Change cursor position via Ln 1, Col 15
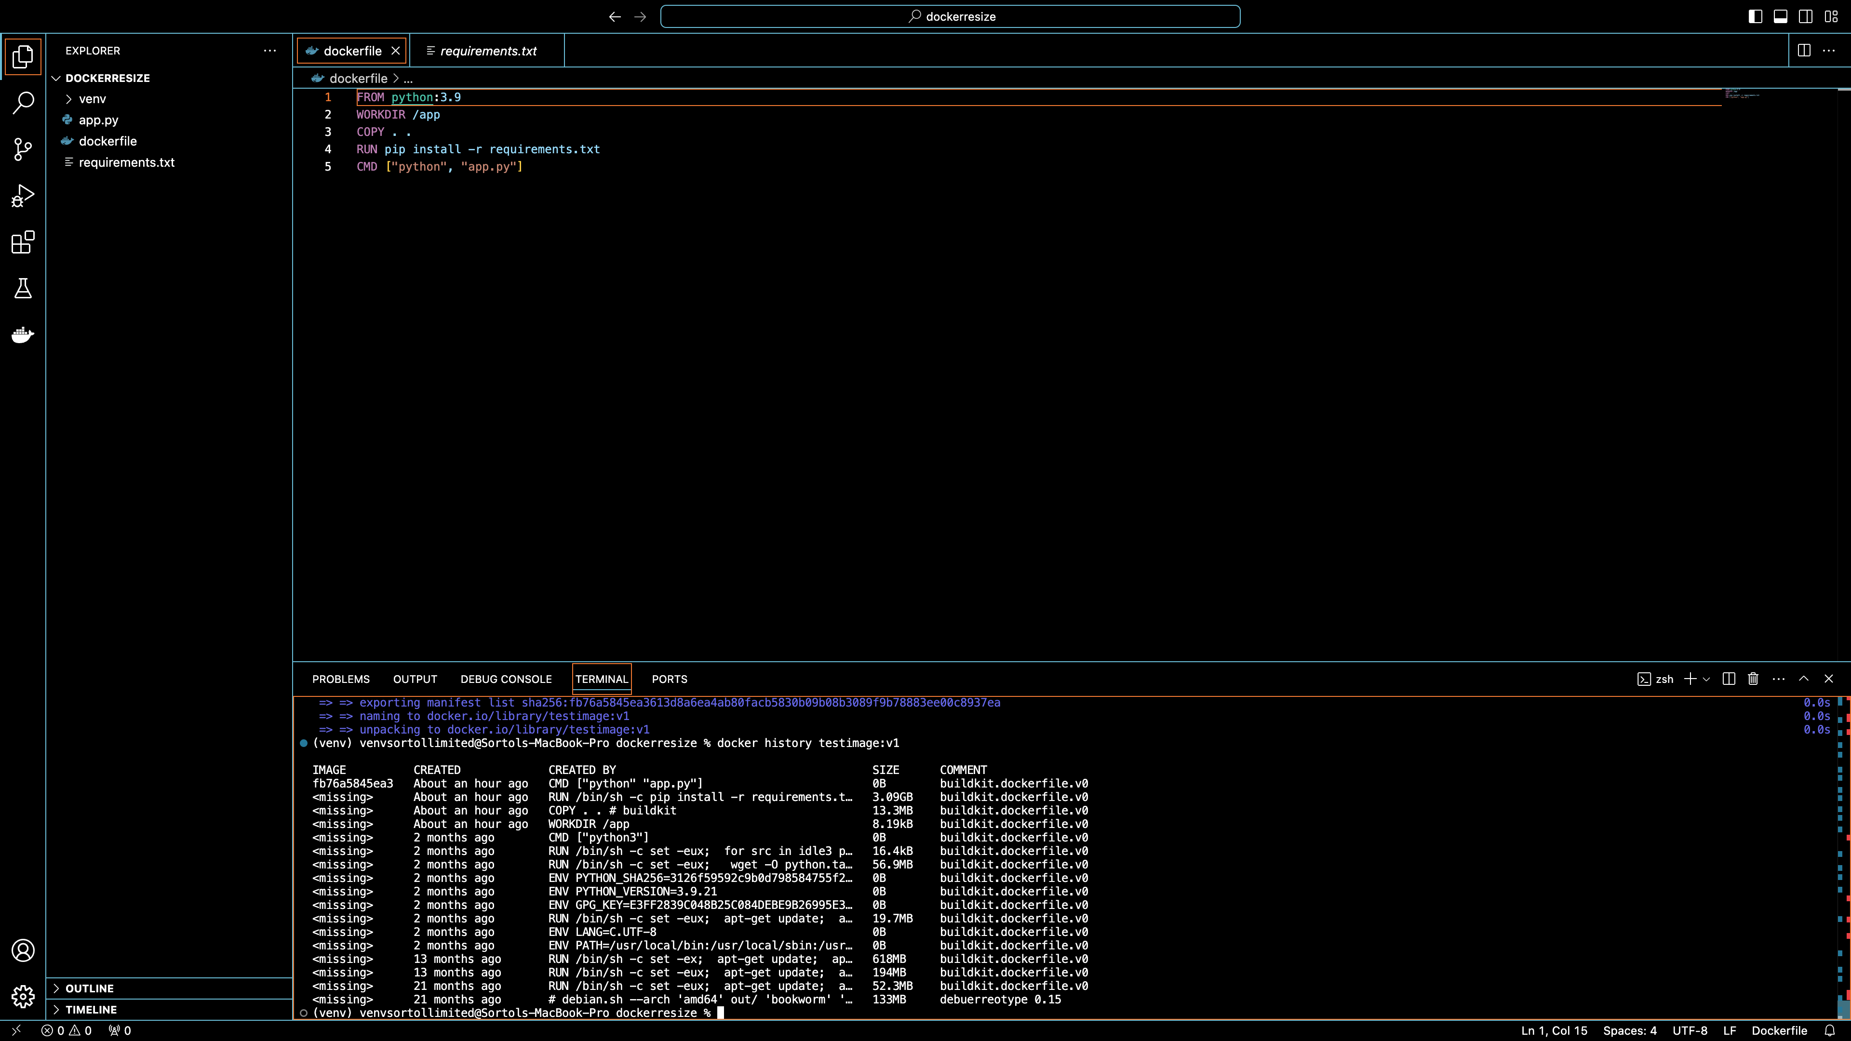 point(1554,1030)
